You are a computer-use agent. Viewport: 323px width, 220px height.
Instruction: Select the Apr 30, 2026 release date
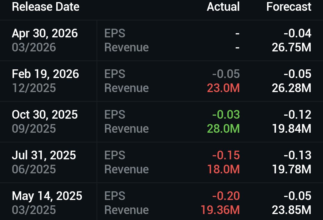tap(45, 33)
